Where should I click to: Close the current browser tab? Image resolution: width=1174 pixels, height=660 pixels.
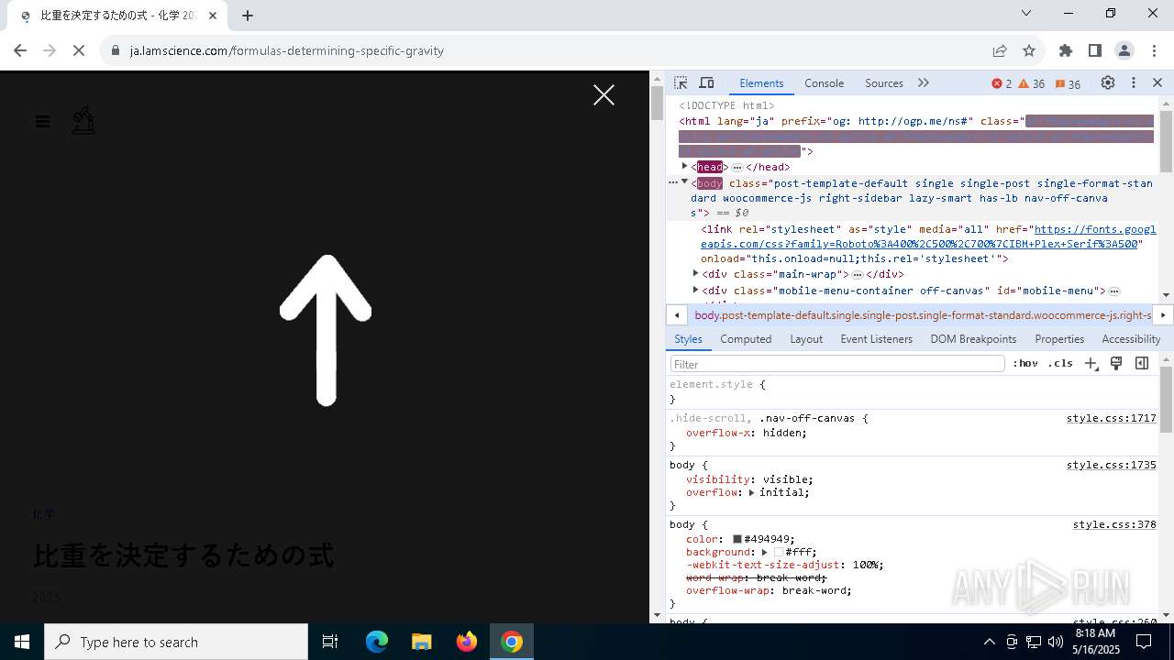[x=213, y=16]
